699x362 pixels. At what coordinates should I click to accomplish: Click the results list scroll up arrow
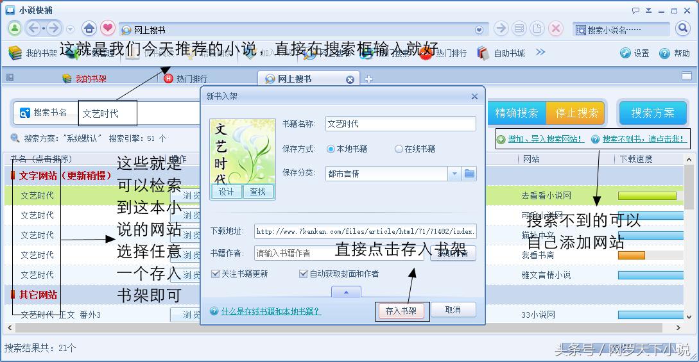(689, 160)
